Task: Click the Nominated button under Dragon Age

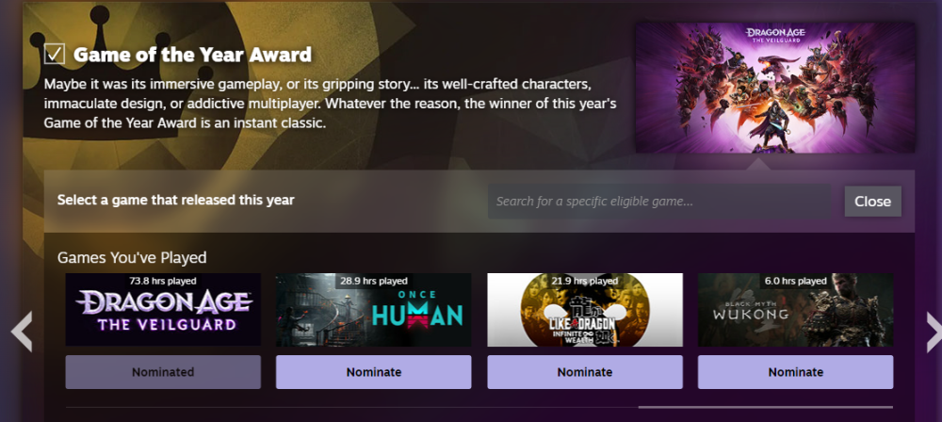Action: [x=163, y=372]
